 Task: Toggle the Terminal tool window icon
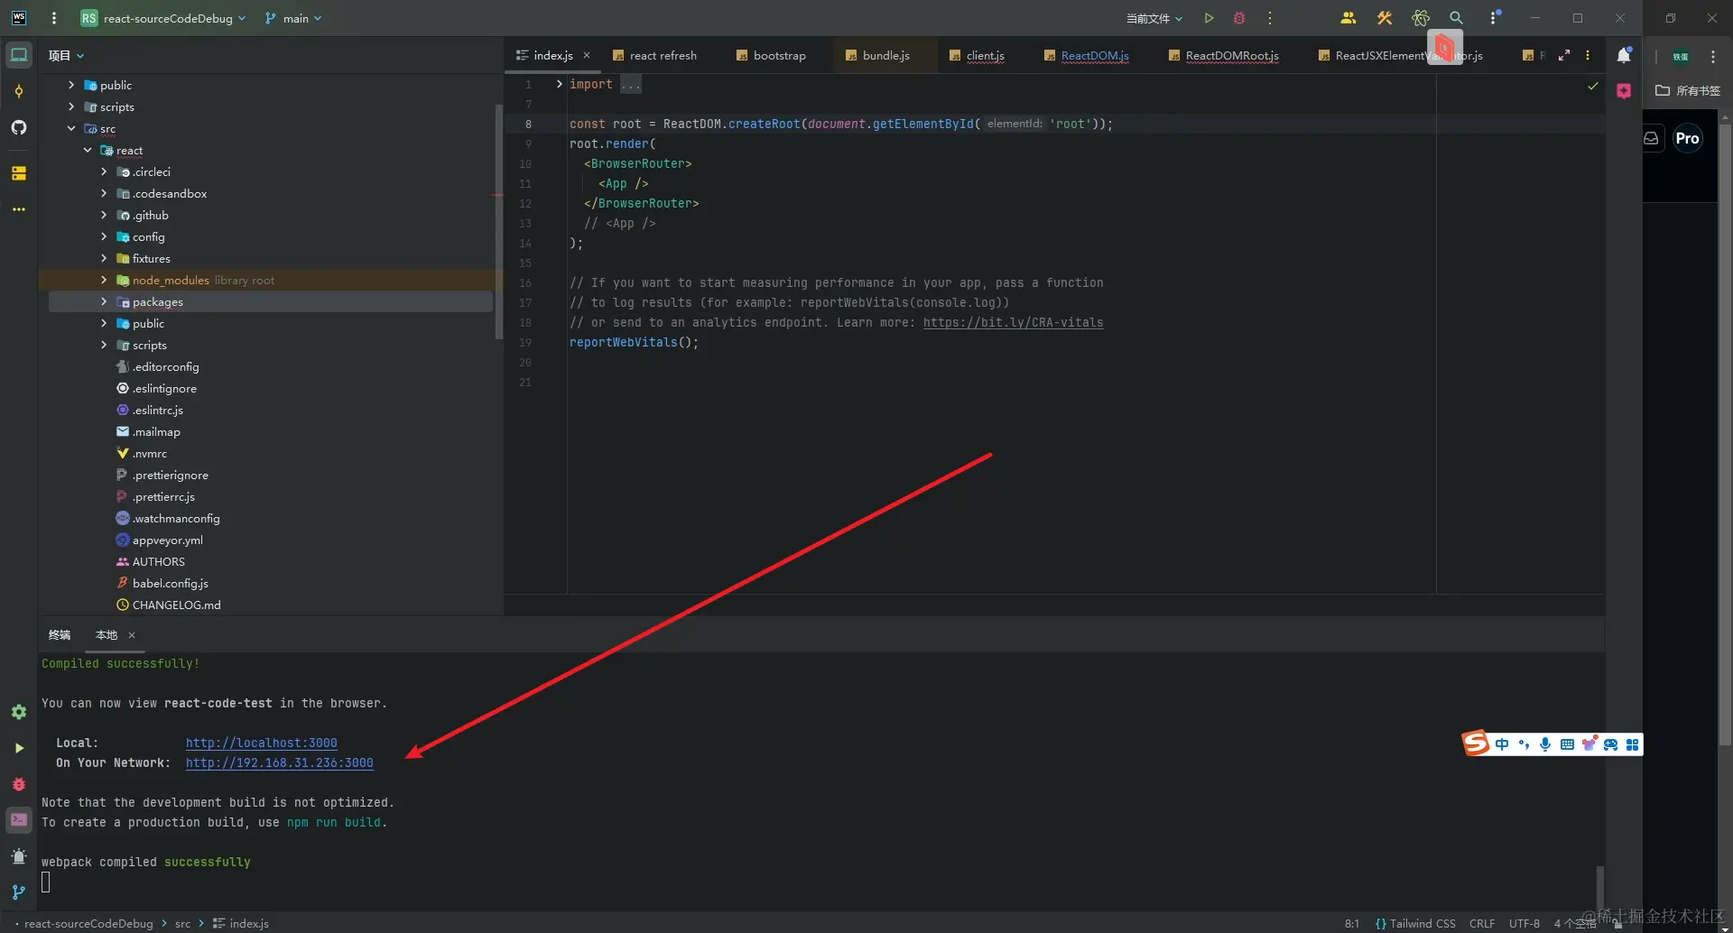(19, 820)
